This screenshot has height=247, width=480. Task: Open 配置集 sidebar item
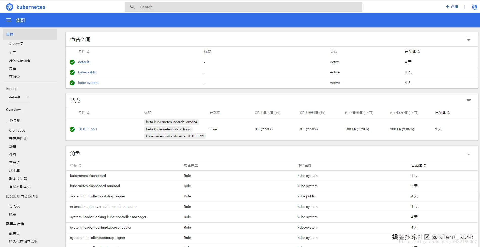pyautogui.click(x=14, y=233)
